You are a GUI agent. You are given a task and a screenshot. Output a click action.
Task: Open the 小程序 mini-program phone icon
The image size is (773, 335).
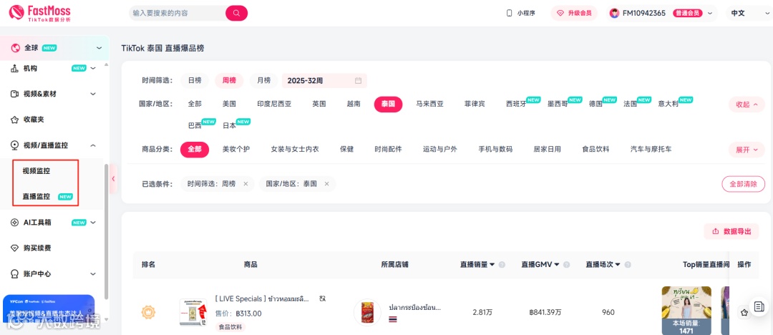point(510,14)
